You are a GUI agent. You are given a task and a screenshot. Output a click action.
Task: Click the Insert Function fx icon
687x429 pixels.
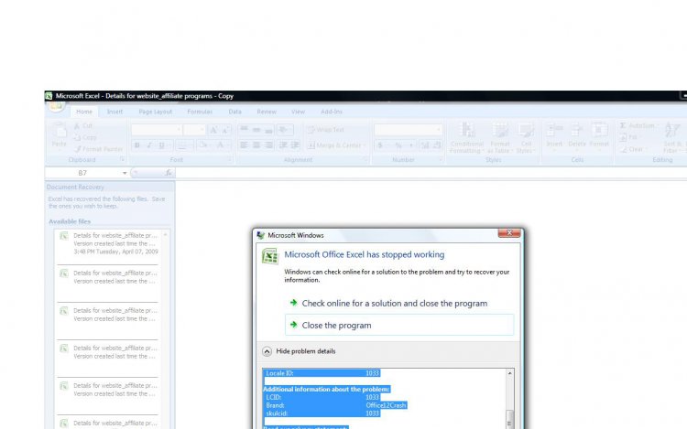169,173
